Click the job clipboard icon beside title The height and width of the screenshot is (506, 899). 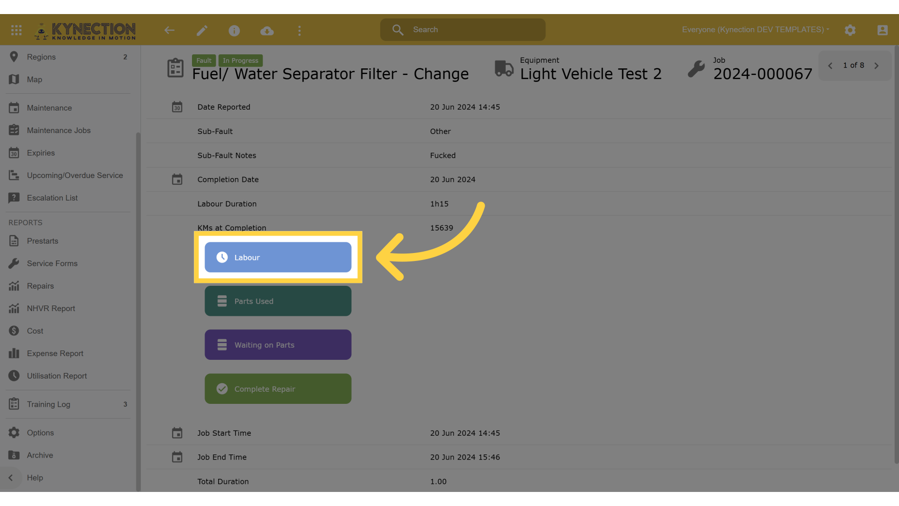coord(176,68)
